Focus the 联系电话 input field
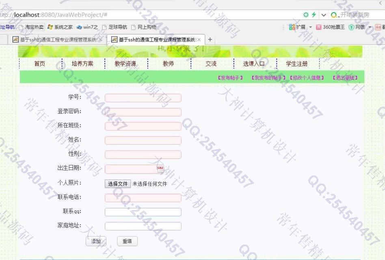The width and height of the screenshot is (385, 260). (x=143, y=198)
